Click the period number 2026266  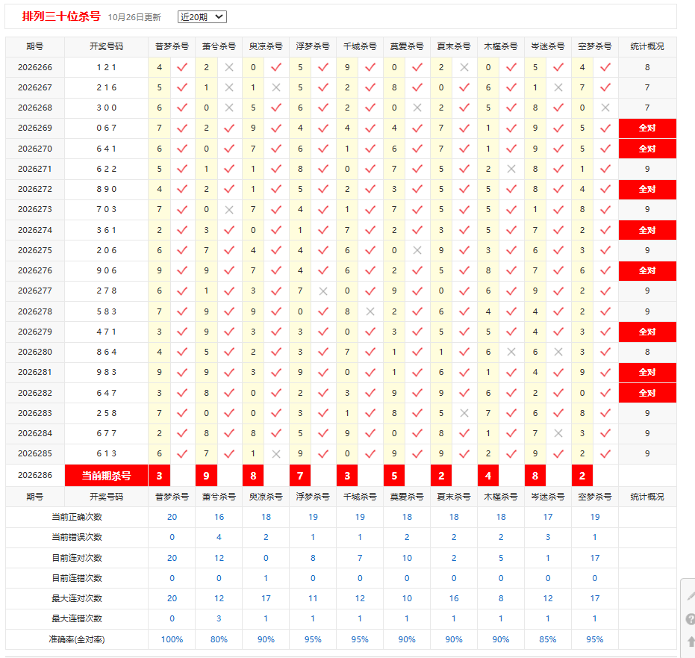coord(35,67)
